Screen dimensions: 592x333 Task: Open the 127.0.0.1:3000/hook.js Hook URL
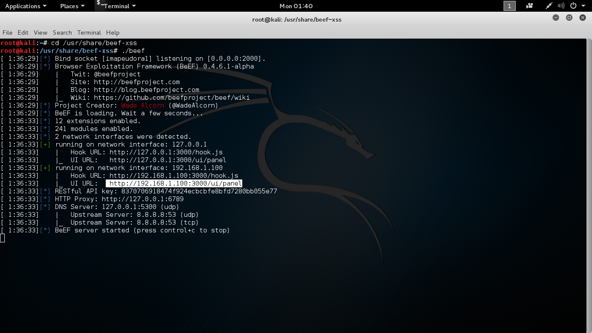point(166,152)
